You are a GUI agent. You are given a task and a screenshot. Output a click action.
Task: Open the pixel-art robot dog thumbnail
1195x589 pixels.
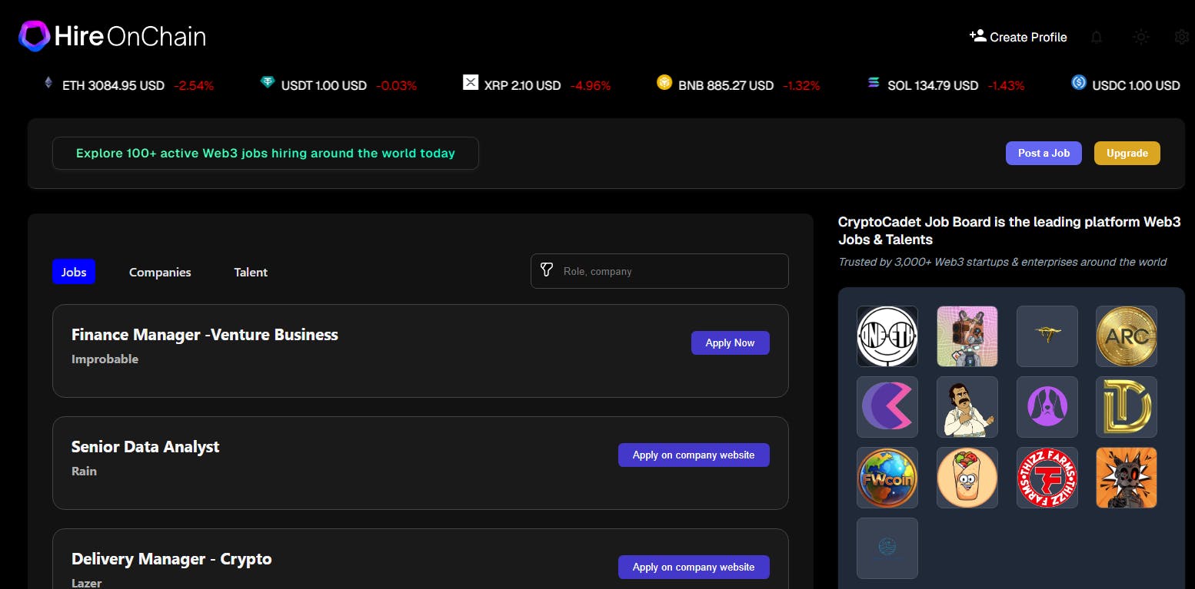pos(967,336)
